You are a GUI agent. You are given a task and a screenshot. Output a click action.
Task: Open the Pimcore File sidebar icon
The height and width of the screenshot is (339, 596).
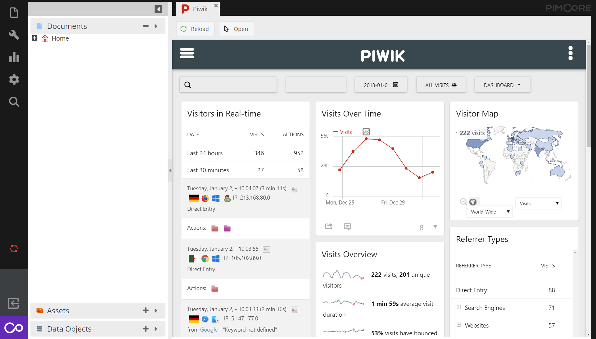click(x=14, y=13)
